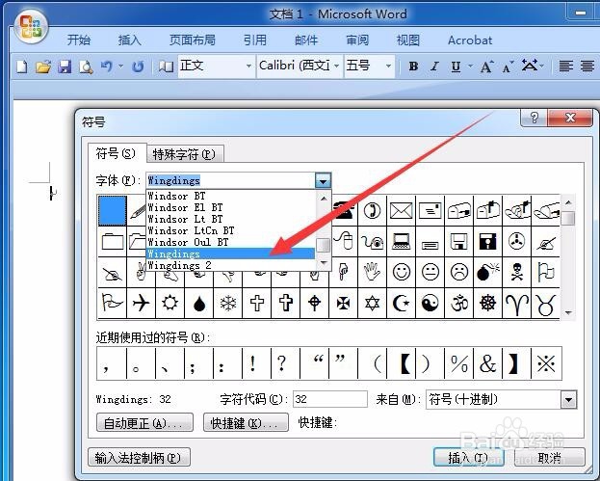This screenshot has width=600, height=481.
Task: Choose highlighted Wingdings in font list
Action: (x=230, y=254)
